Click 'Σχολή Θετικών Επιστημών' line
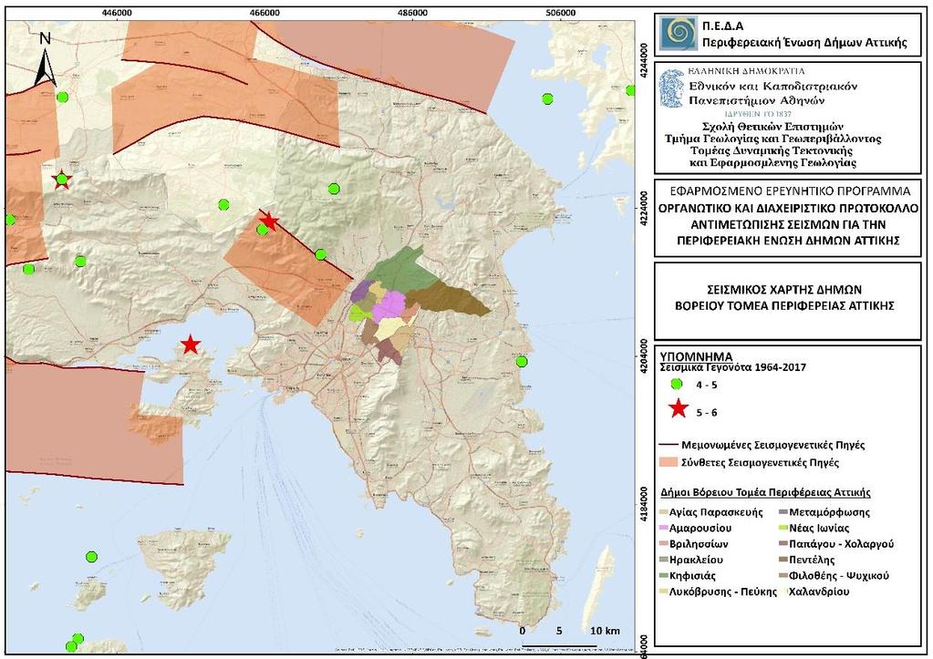This screenshot has height=659, width=933. coord(772,127)
